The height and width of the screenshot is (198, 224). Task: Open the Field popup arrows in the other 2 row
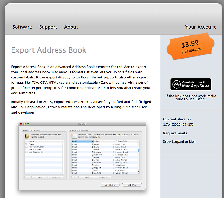[92, 160]
